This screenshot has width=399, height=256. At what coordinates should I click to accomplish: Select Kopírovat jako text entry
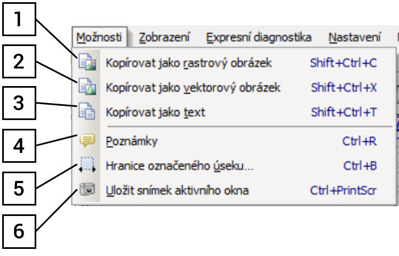click(155, 112)
